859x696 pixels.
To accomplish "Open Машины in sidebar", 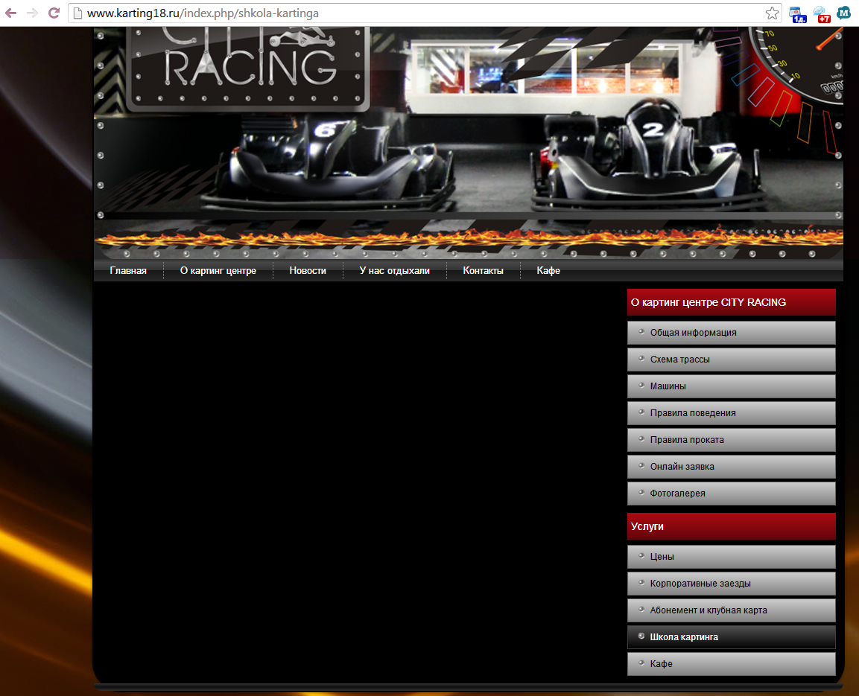I will click(x=732, y=386).
